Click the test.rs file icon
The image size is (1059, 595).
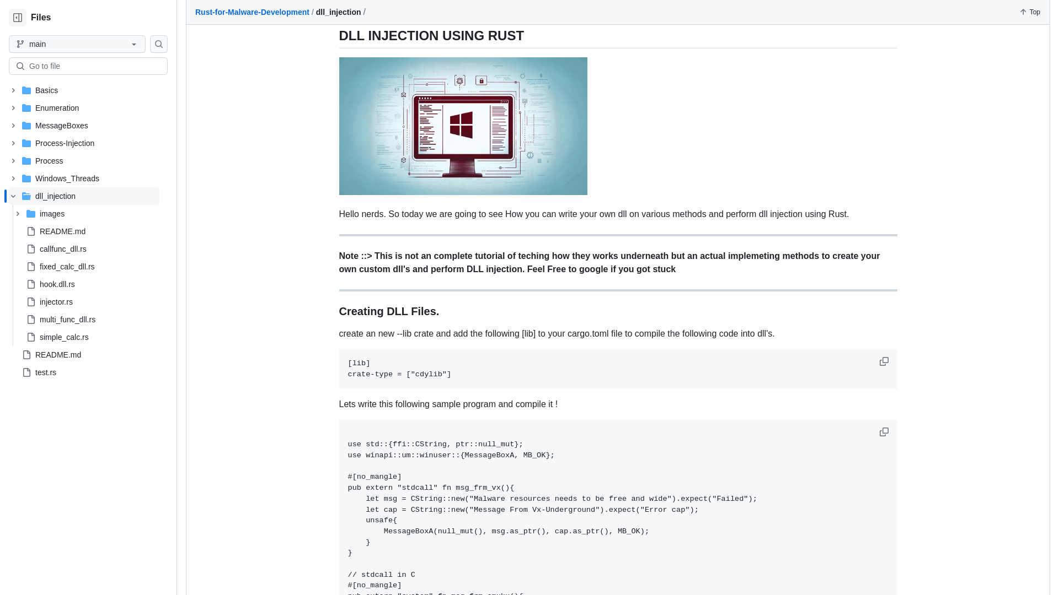(x=26, y=372)
